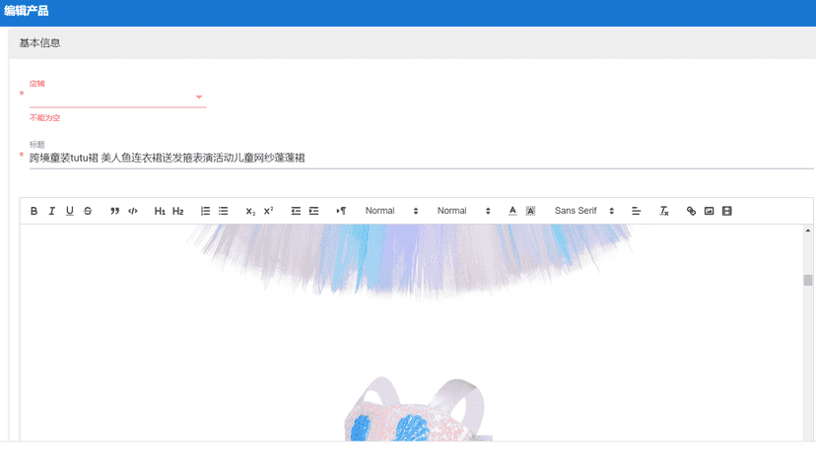Toggle italic formatting in editor toolbar
Screen dimensions: 816x459
(51, 211)
